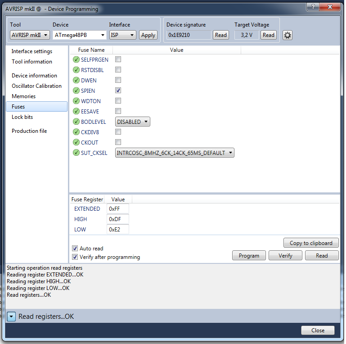Enable the DWEN fuse checkbox
Screen dimensions: 346x344
[x=118, y=80]
